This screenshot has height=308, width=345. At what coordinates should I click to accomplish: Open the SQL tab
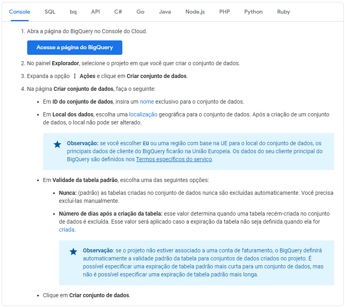click(x=50, y=12)
